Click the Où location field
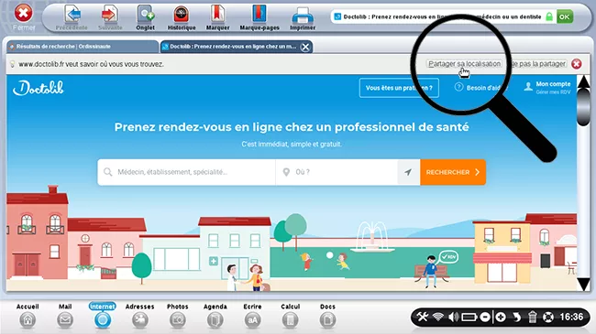Viewport: 596px width, 334px height. pyautogui.click(x=337, y=172)
